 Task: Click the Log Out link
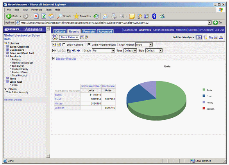coord(219,30)
